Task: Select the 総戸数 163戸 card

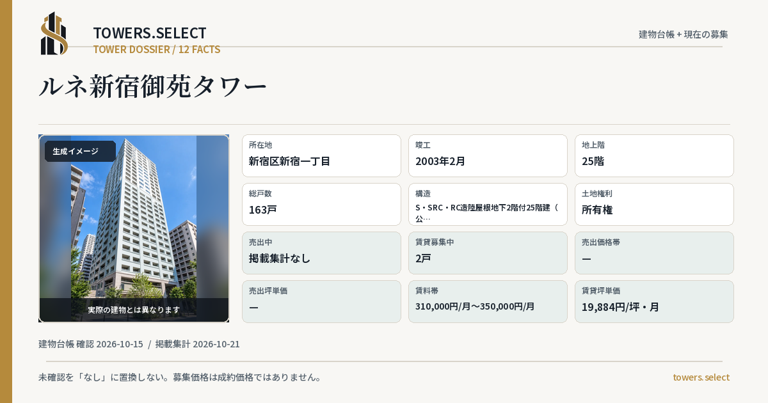Action: point(321,204)
